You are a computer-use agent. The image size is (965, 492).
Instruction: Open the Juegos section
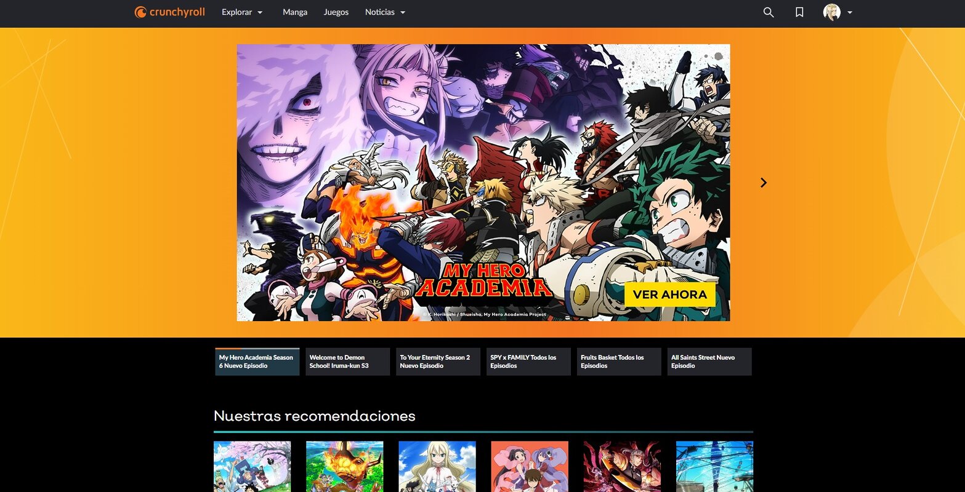[336, 12]
